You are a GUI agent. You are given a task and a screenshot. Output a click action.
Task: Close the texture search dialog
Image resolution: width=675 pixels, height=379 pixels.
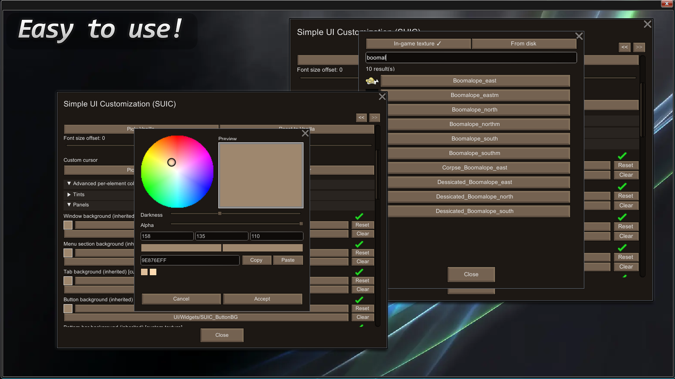coord(579,36)
